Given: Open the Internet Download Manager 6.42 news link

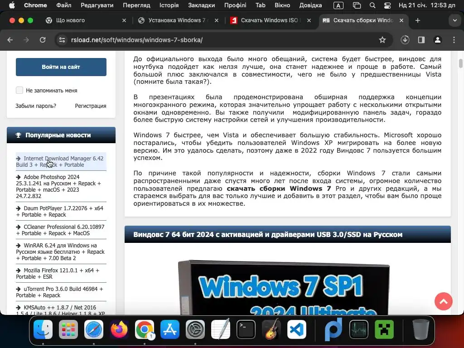Looking at the screenshot, I should [x=61, y=162].
